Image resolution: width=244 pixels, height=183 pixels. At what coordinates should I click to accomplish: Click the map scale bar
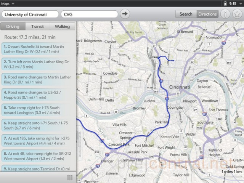click(x=231, y=177)
